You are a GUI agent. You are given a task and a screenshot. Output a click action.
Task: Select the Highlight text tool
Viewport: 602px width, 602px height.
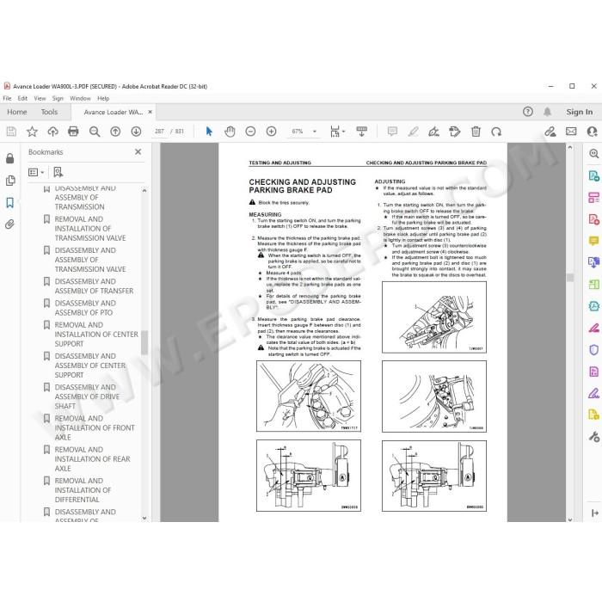(413, 132)
